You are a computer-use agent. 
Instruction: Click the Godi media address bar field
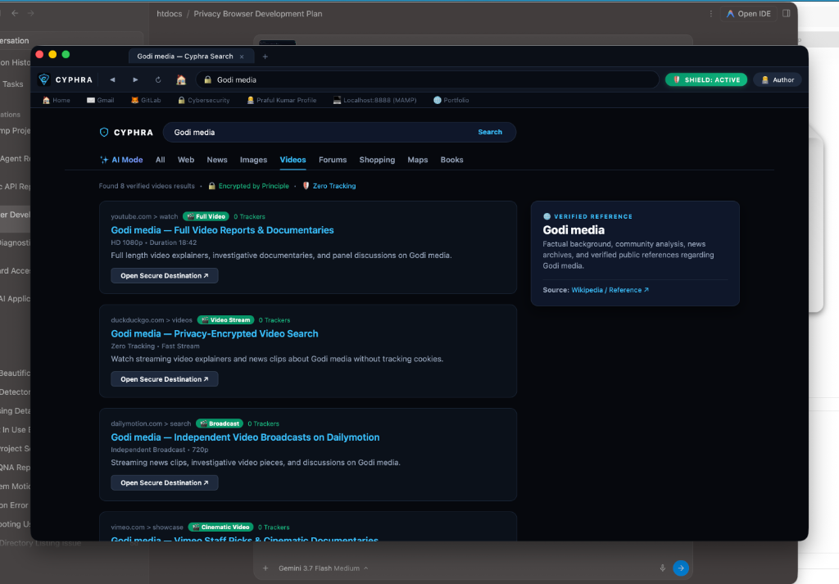(x=427, y=79)
